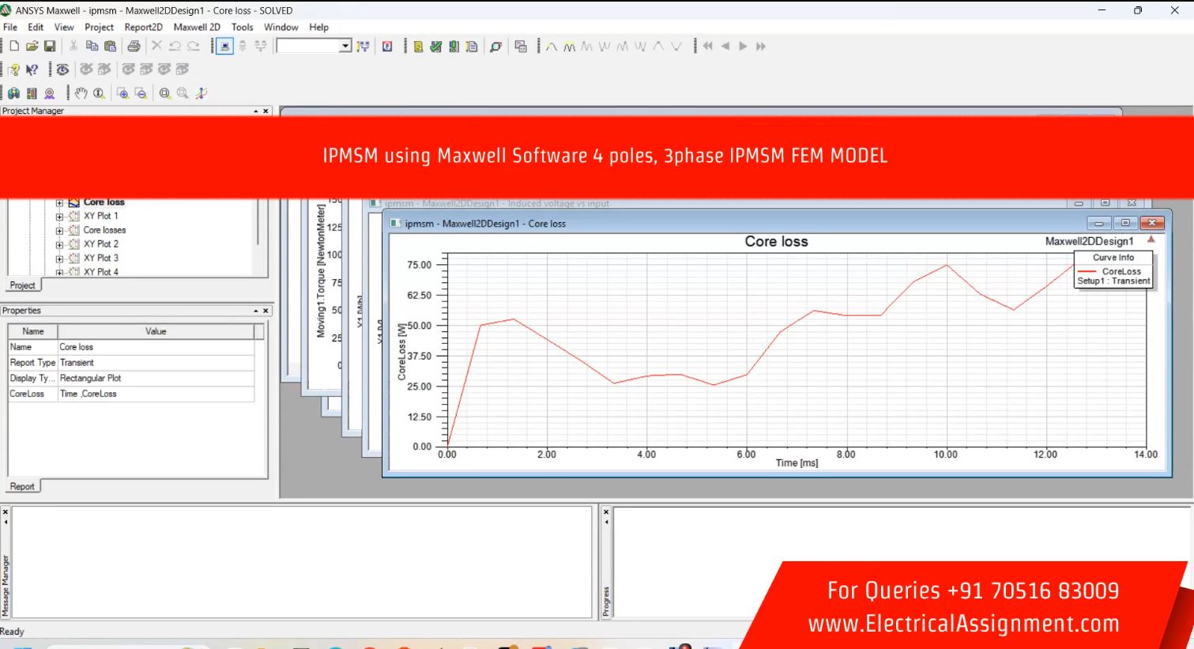
Task: Click the Validate green checkmark icon
Action: pyautogui.click(x=435, y=47)
